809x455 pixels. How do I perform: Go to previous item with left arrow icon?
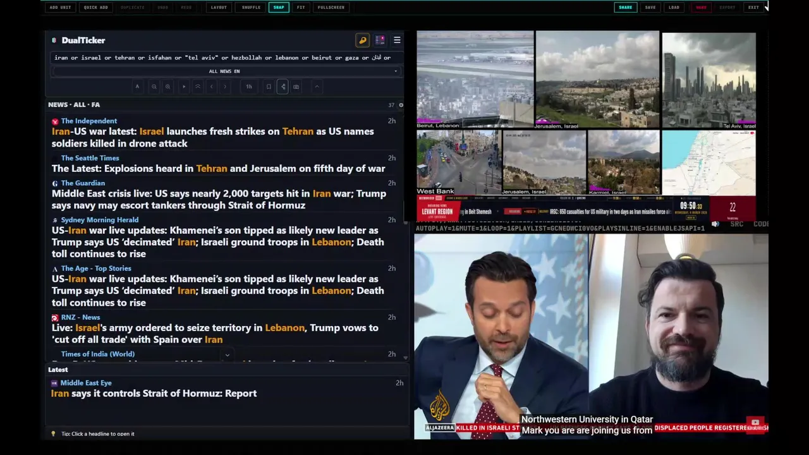tap(212, 87)
